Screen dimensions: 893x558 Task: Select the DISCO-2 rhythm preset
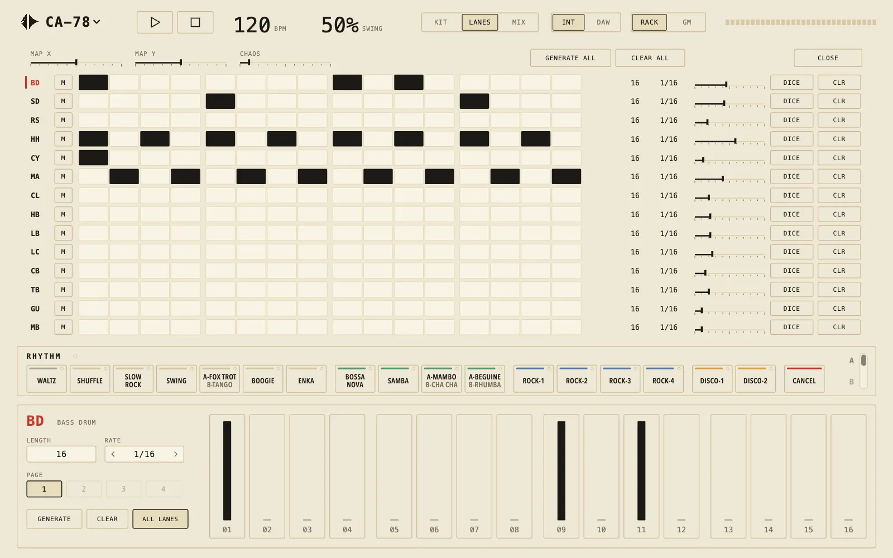coord(755,379)
